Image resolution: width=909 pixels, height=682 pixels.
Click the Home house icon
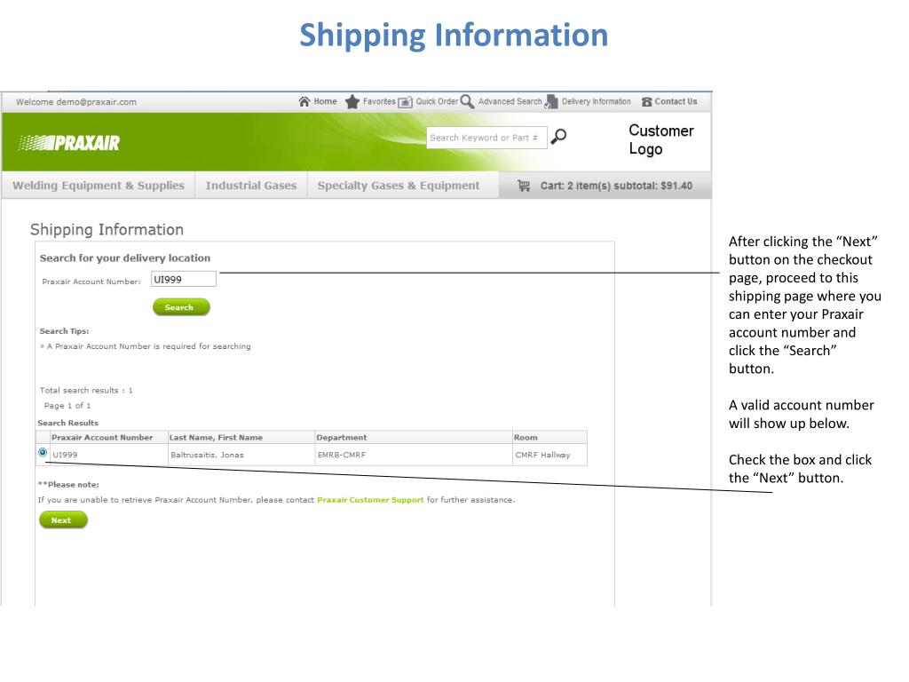[304, 101]
